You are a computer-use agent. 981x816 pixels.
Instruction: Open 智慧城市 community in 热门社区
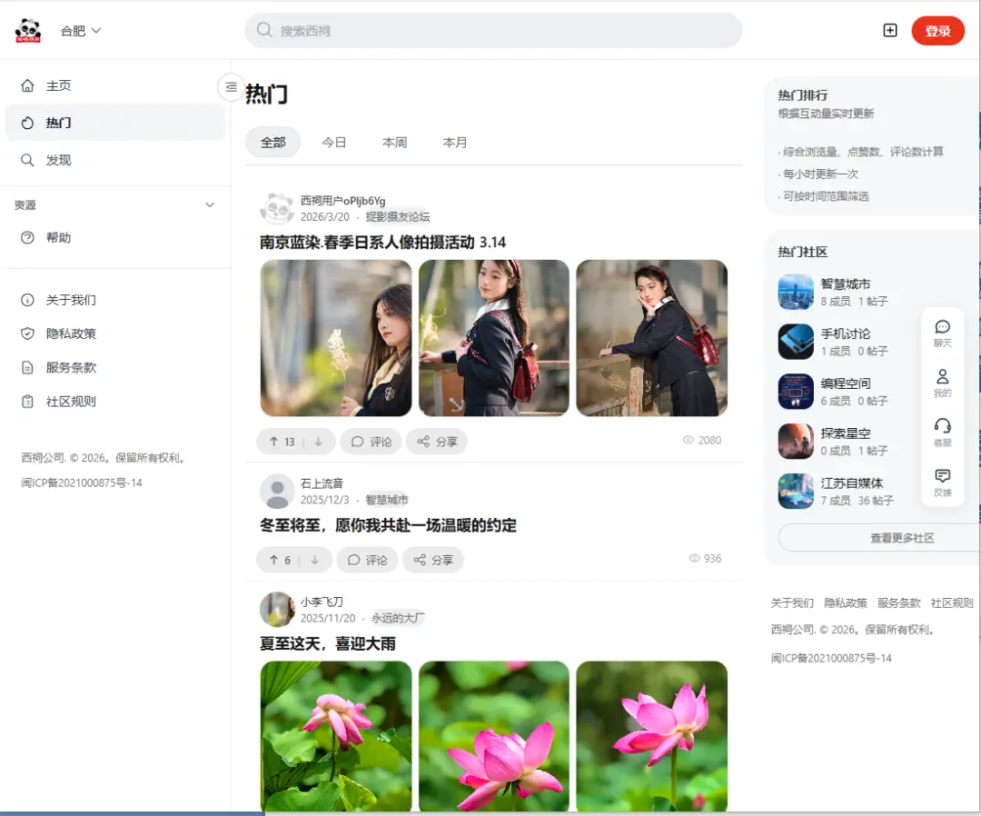[x=845, y=293]
